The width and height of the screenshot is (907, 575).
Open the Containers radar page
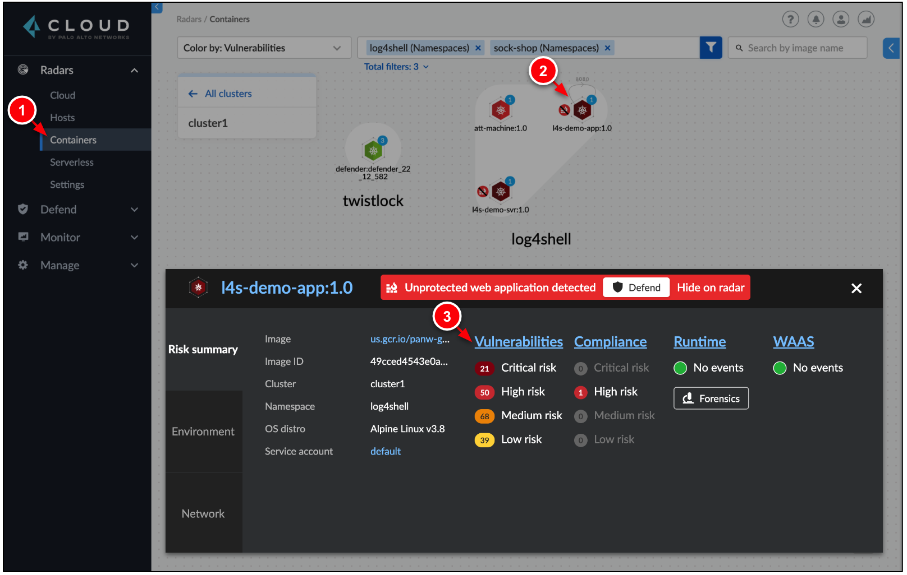95,140
